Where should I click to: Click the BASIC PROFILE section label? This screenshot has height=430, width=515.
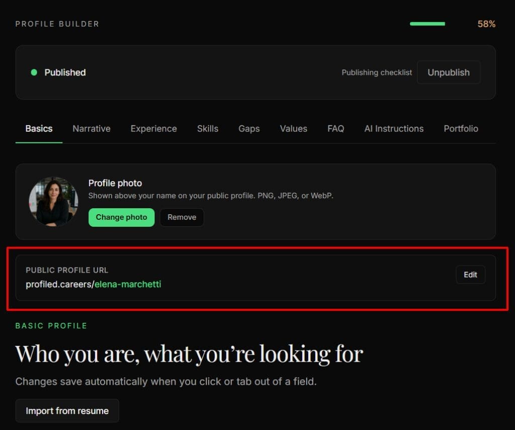click(51, 325)
